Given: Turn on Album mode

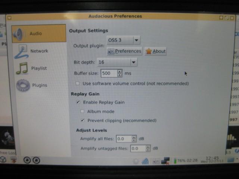Looking at the screenshot, I should click(83, 112).
